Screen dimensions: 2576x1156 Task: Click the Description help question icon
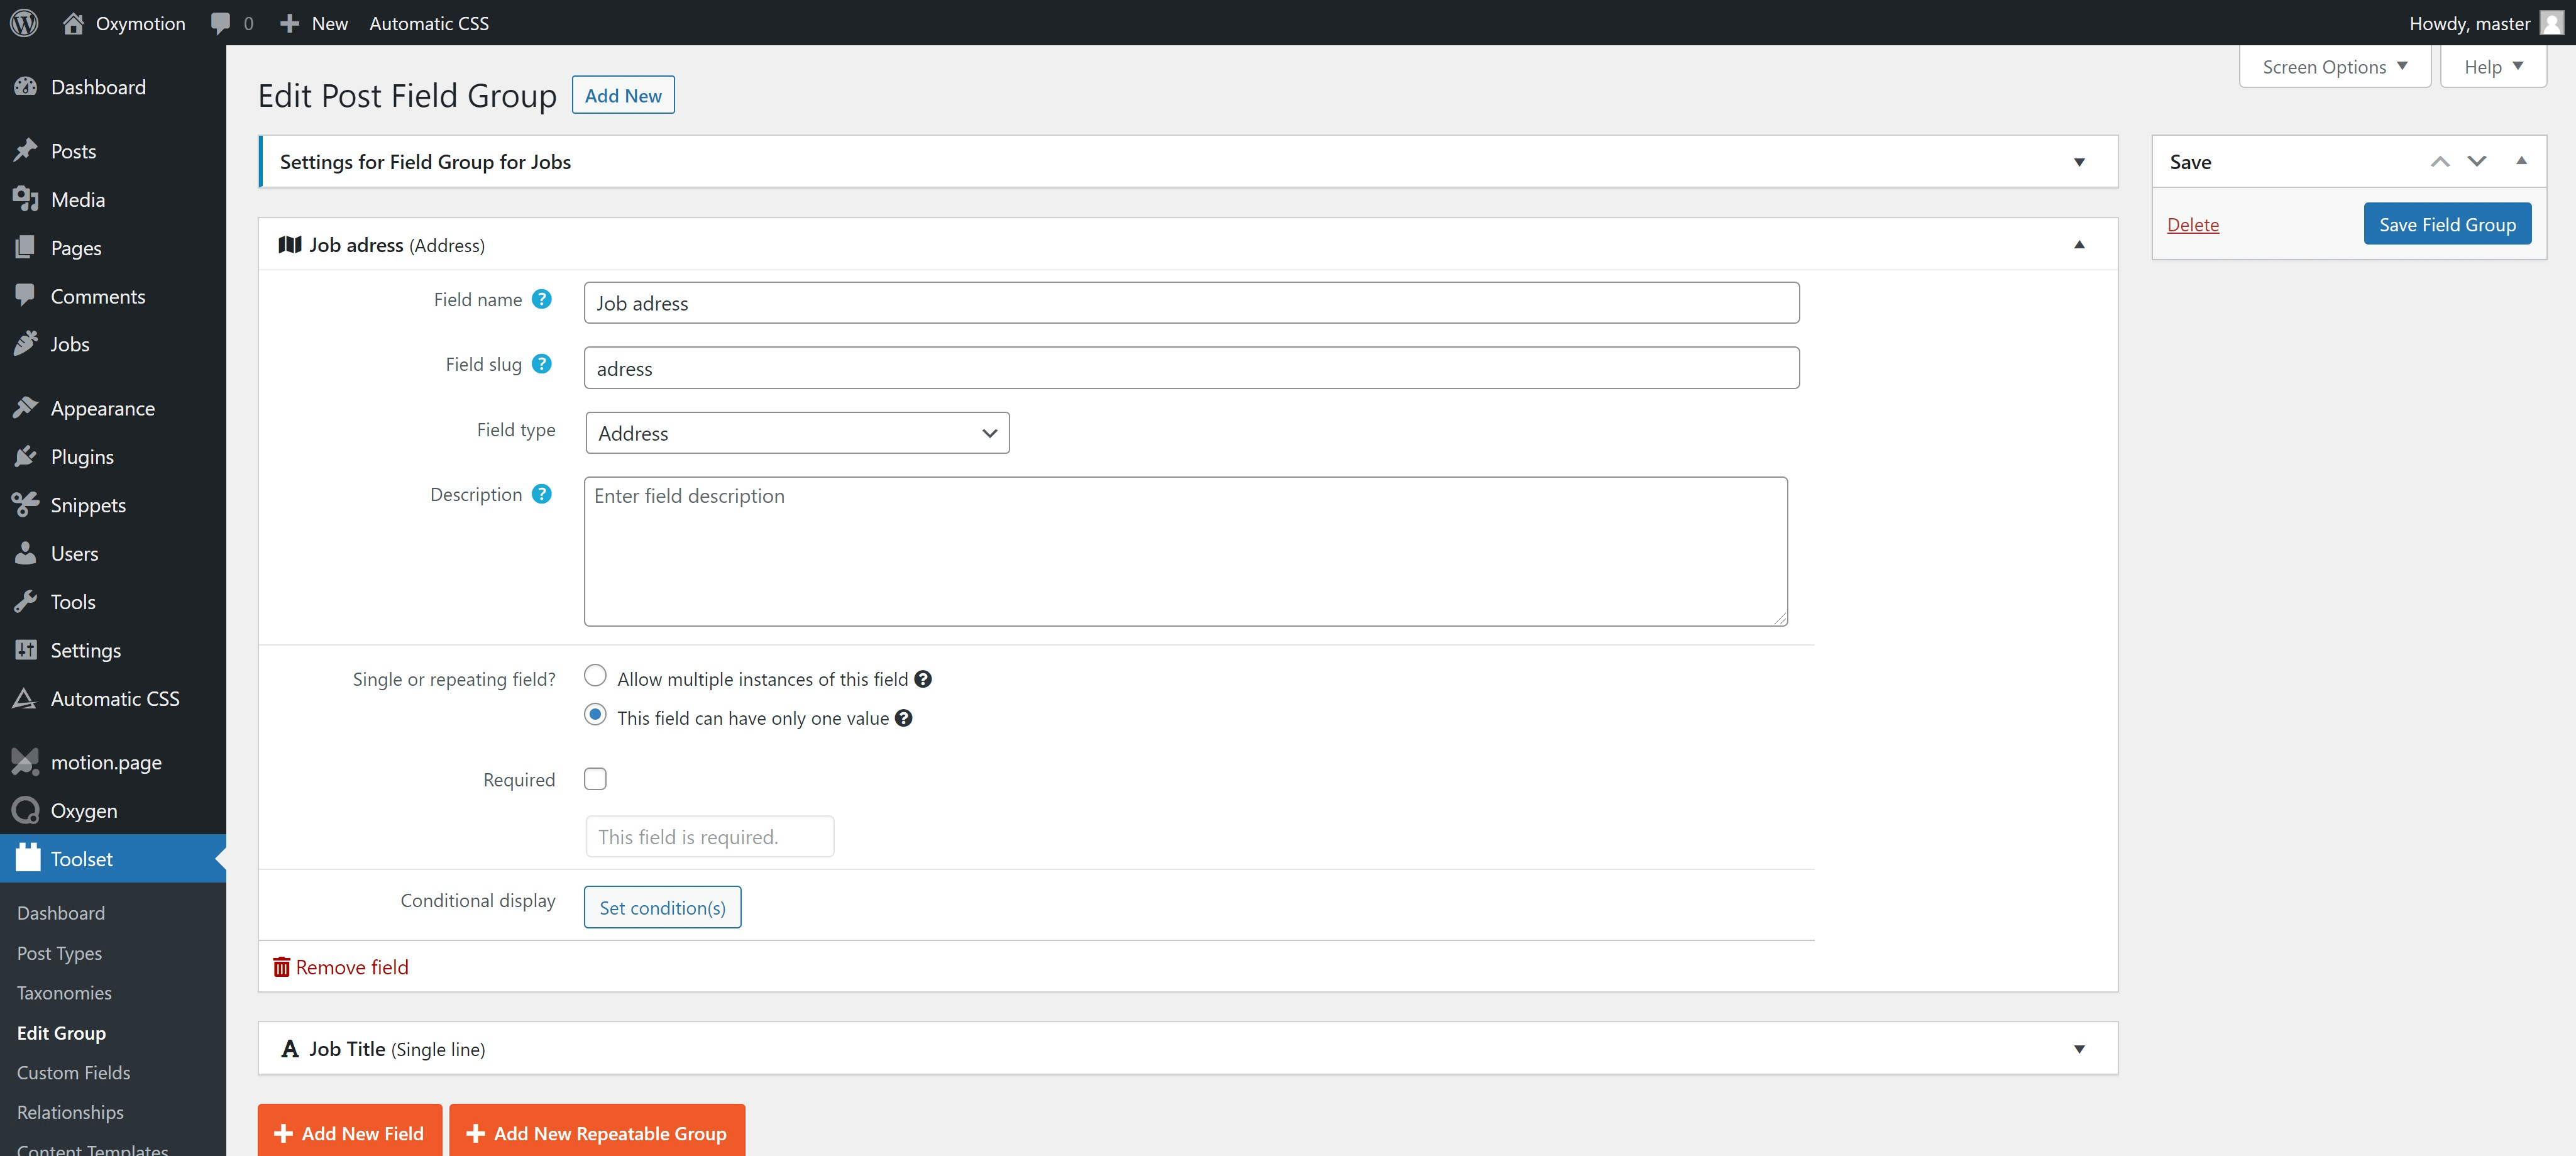[x=541, y=494]
